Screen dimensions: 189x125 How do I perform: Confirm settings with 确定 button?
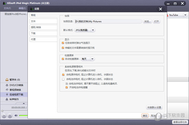(x=145, y=116)
